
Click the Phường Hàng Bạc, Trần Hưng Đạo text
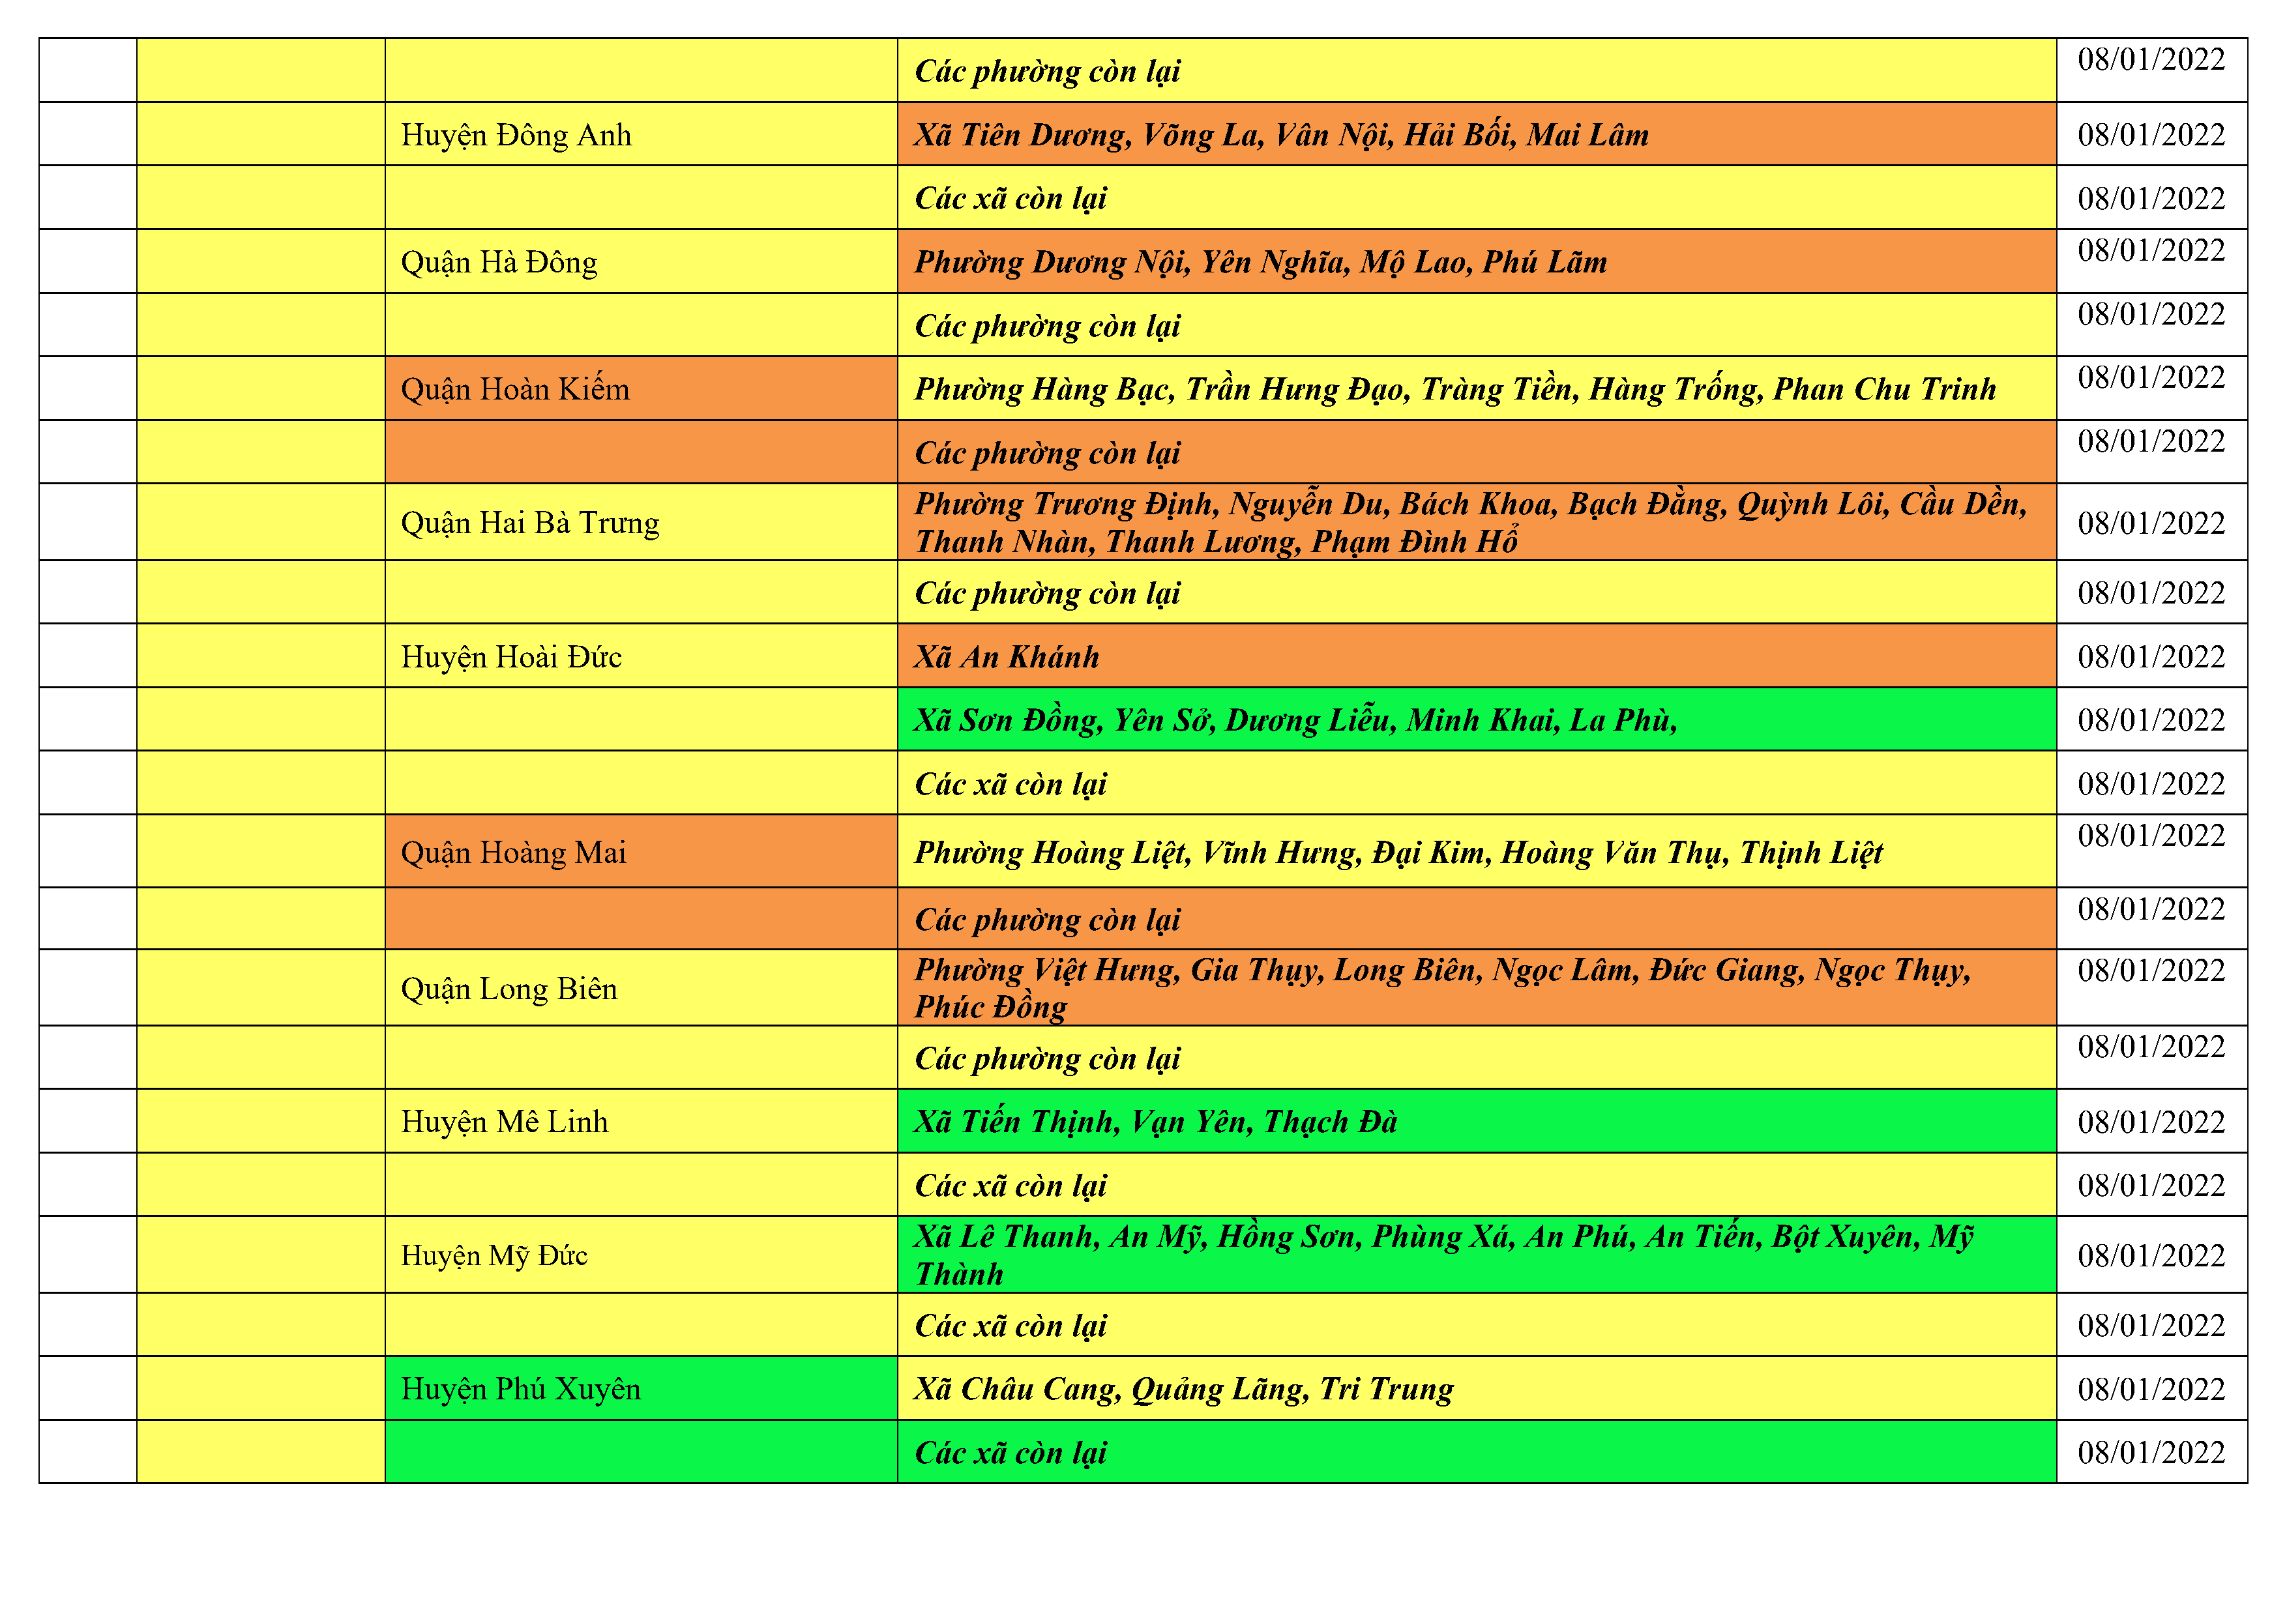pos(1454,388)
